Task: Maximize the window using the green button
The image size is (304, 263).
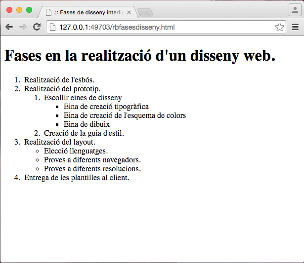Action: [x=29, y=10]
